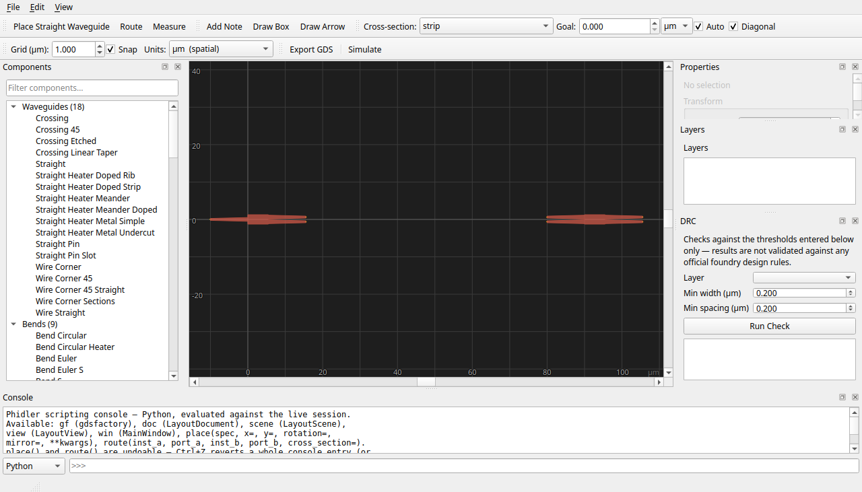Open the DRC Layer dropdown
The width and height of the screenshot is (862, 492).
(804, 277)
